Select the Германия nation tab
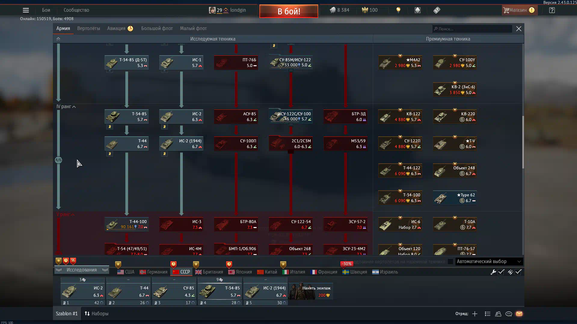This screenshot has height=324, width=577. [x=153, y=272]
